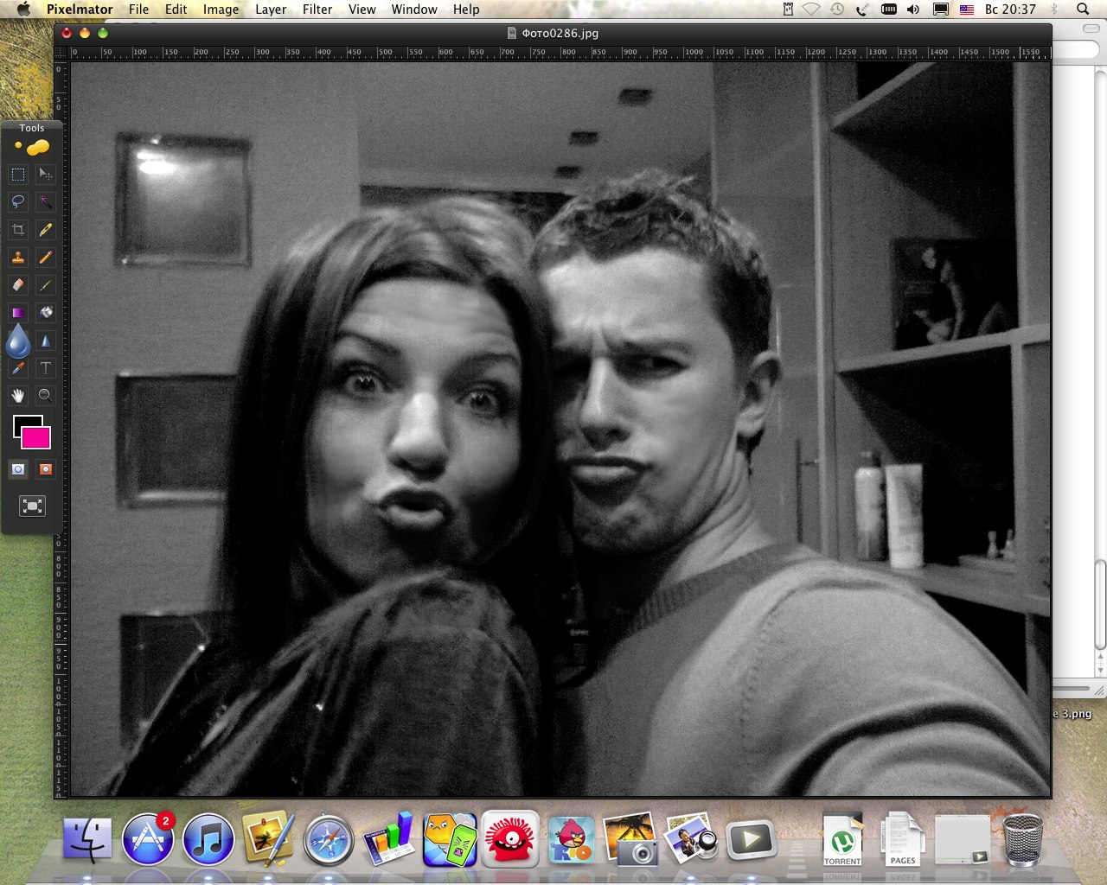Select the Type text tool

46,368
